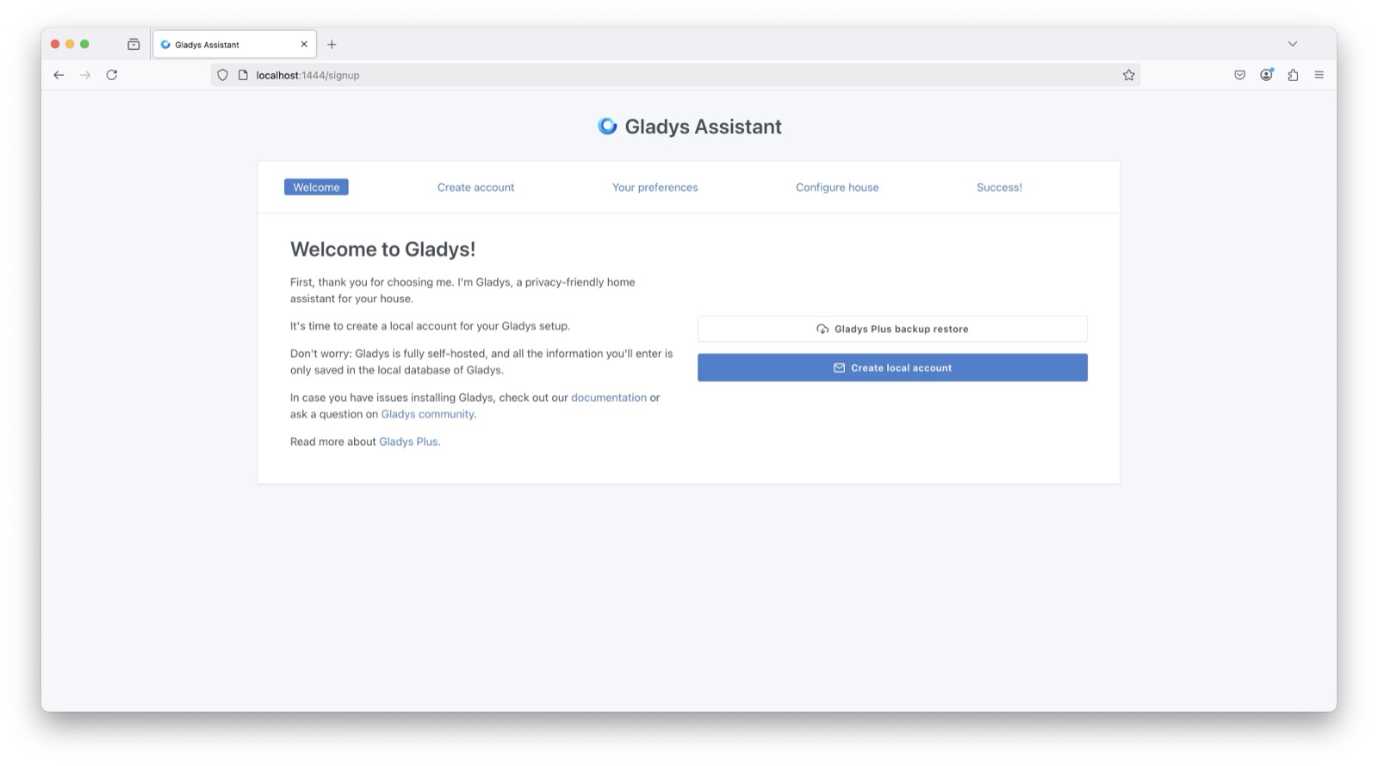Viewport: 1378px width, 766px height.
Task: Go to the Configure house step
Action: tap(837, 187)
